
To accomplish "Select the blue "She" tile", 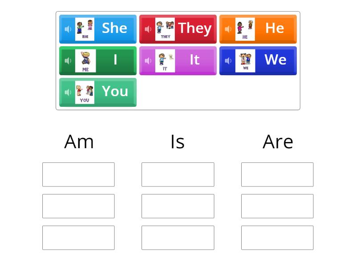I will (x=114, y=28).
